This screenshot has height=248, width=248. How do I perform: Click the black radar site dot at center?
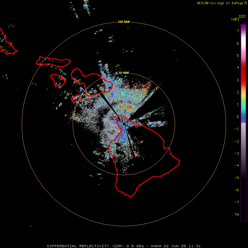(124, 124)
